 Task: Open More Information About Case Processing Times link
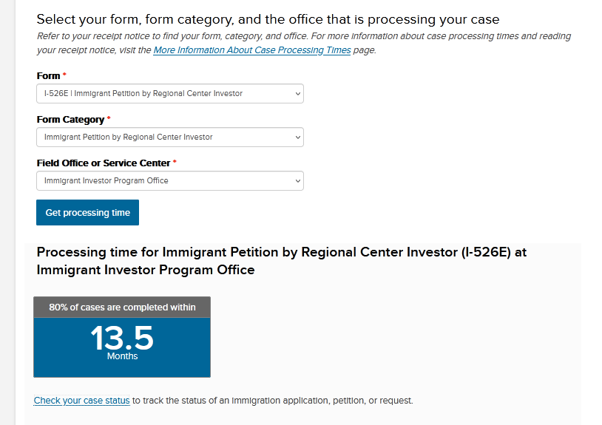pyautogui.click(x=251, y=50)
